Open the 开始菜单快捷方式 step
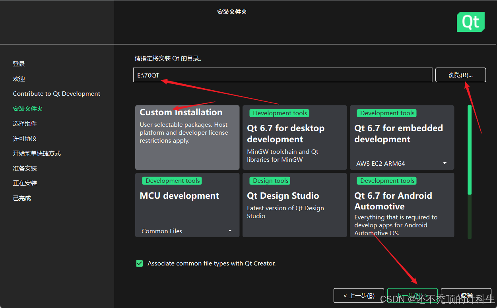Viewport: 497px width, 308px height. point(37,153)
